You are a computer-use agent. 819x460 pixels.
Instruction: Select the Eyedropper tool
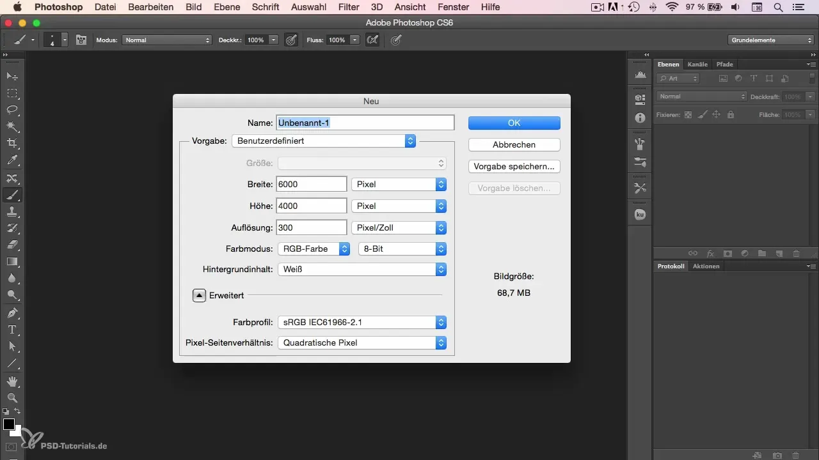pos(12,160)
